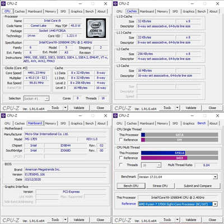Click Validate button in the CPU window
Screen dimensions: 224x224
(x=79, y=108)
